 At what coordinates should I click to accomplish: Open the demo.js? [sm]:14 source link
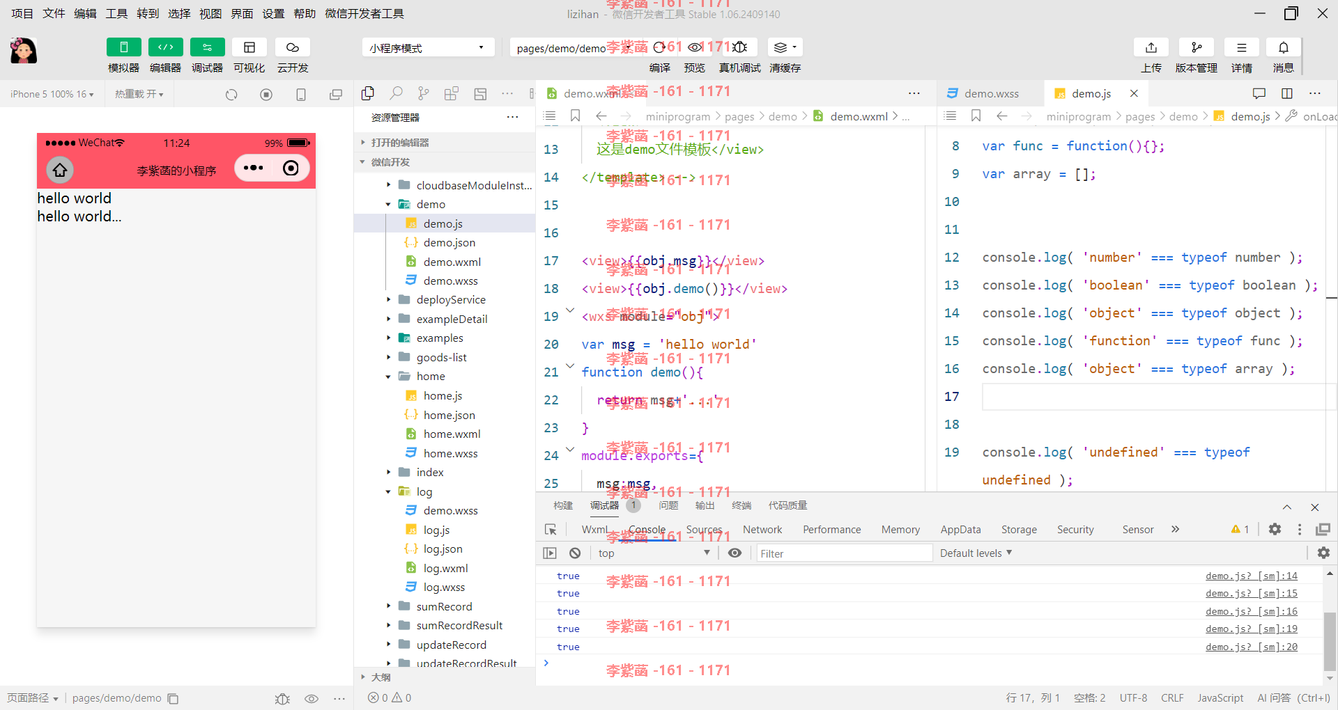click(1252, 576)
